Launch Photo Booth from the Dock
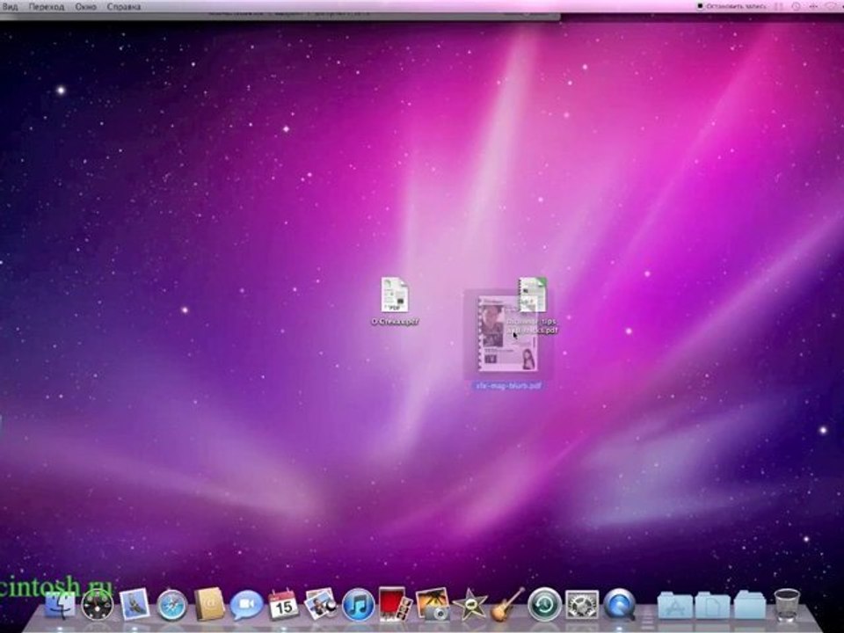Viewport: 844px width, 633px height. 395,604
